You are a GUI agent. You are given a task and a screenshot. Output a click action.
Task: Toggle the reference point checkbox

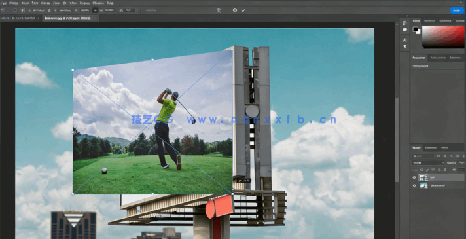[15, 10]
